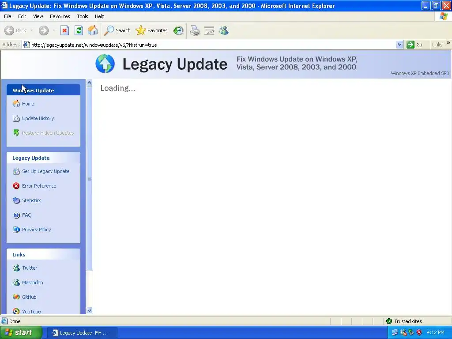Open the File menu
The image size is (452, 339).
[8, 16]
